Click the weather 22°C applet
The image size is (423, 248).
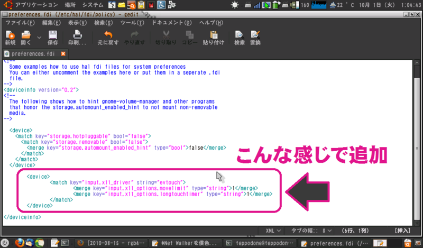click(x=342, y=5)
